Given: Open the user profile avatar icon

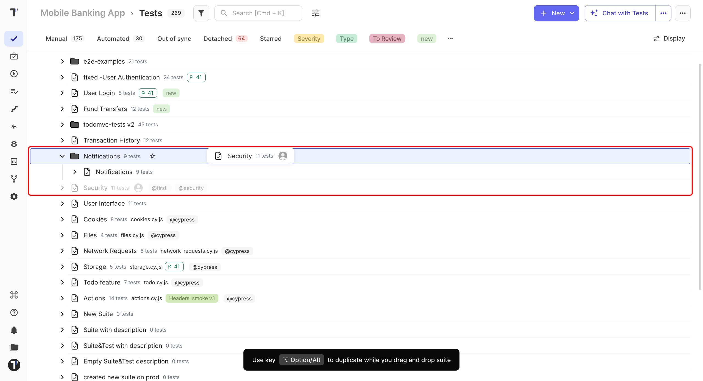Looking at the screenshot, I should pyautogui.click(x=14, y=365).
